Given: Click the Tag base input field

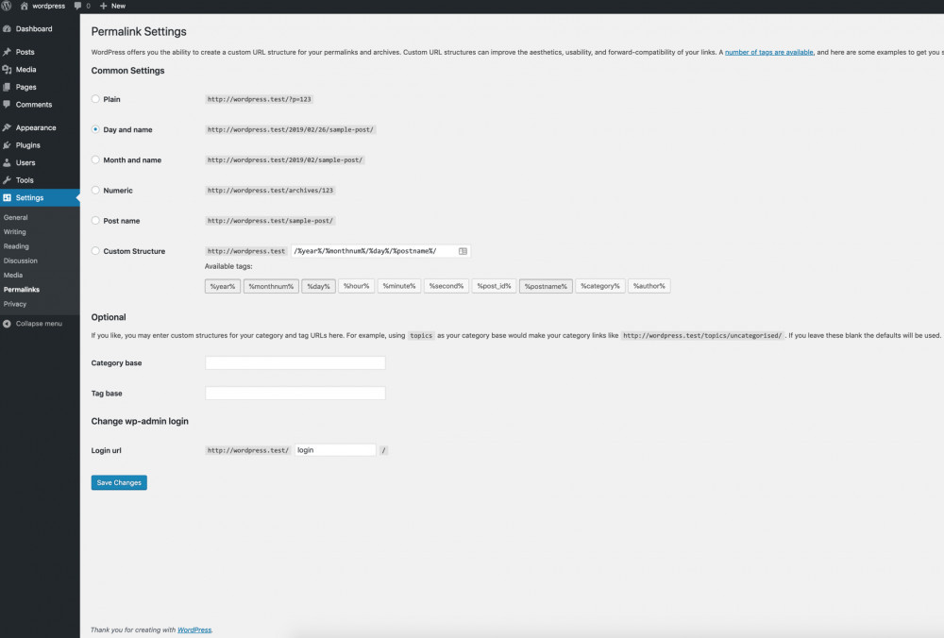Looking at the screenshot, I should click(x=295, y=393).
